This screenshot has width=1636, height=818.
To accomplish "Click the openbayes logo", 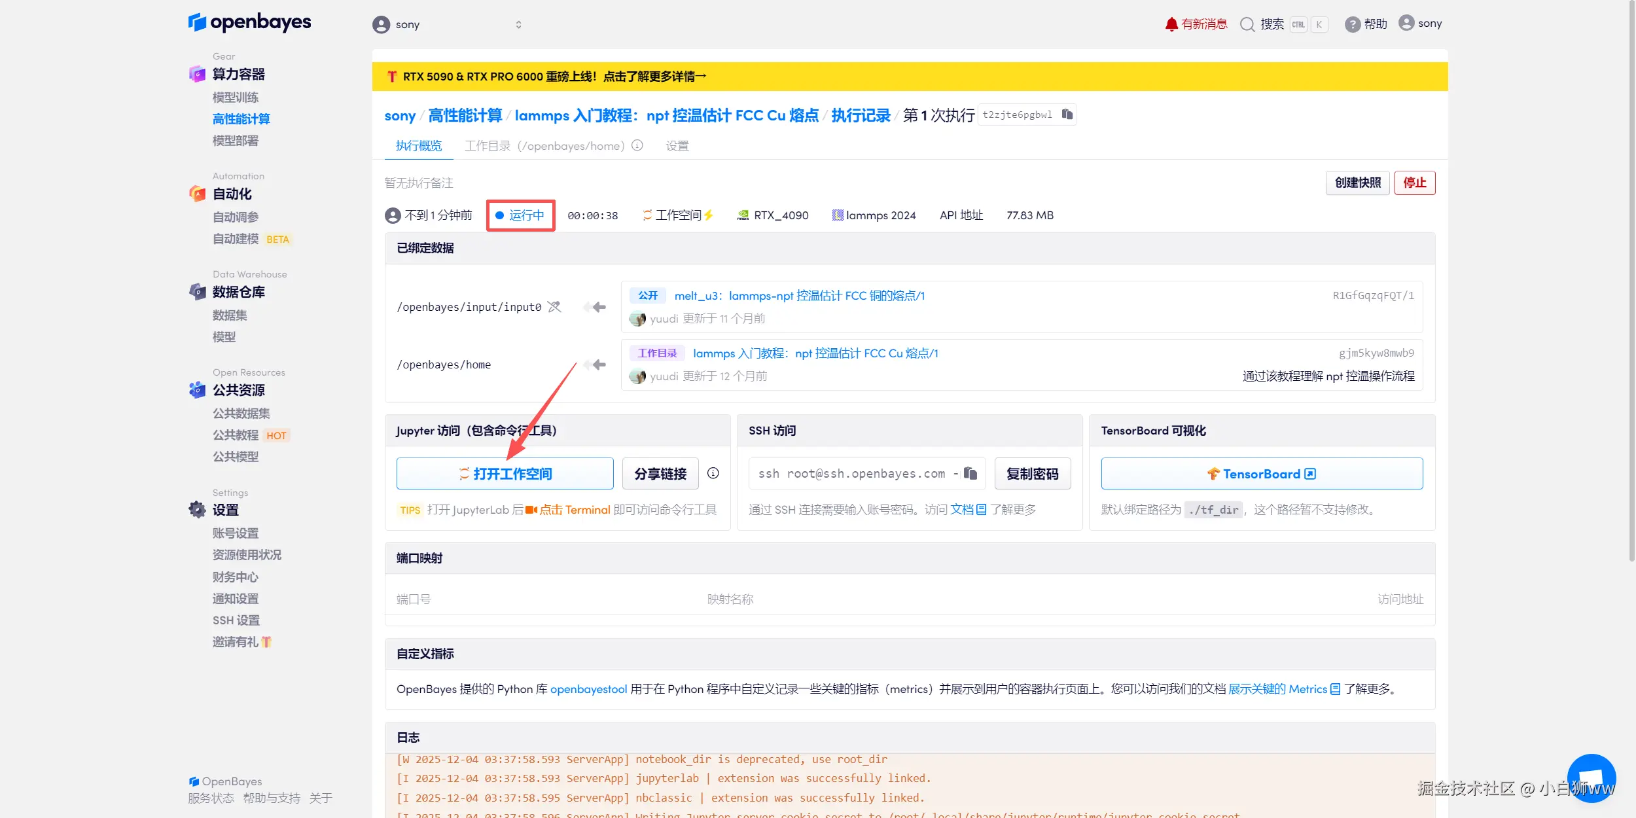I will pyautogui.click(x=250, y=22).
